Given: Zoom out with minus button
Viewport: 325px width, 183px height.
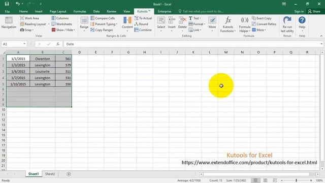Looking at the screenshot, I should [282, 180].
